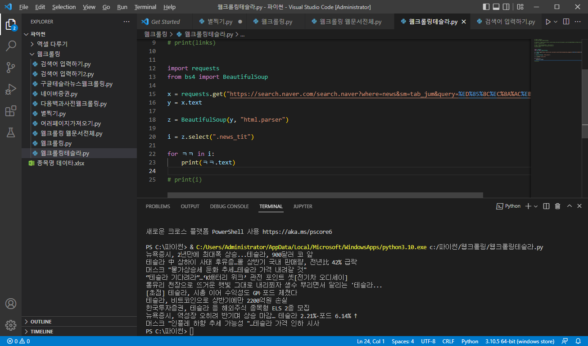Viewport: 588px width, 346px height.
Task: Run Python file with play button
Action: [x=548, y=22]
